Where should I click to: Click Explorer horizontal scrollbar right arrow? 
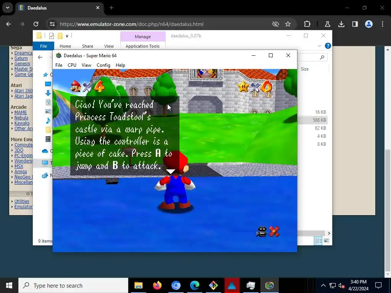(x=329, y=233)
